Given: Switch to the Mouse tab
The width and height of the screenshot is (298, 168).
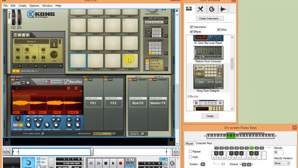Looking at the screenshot, I should [x=190, y=143].
